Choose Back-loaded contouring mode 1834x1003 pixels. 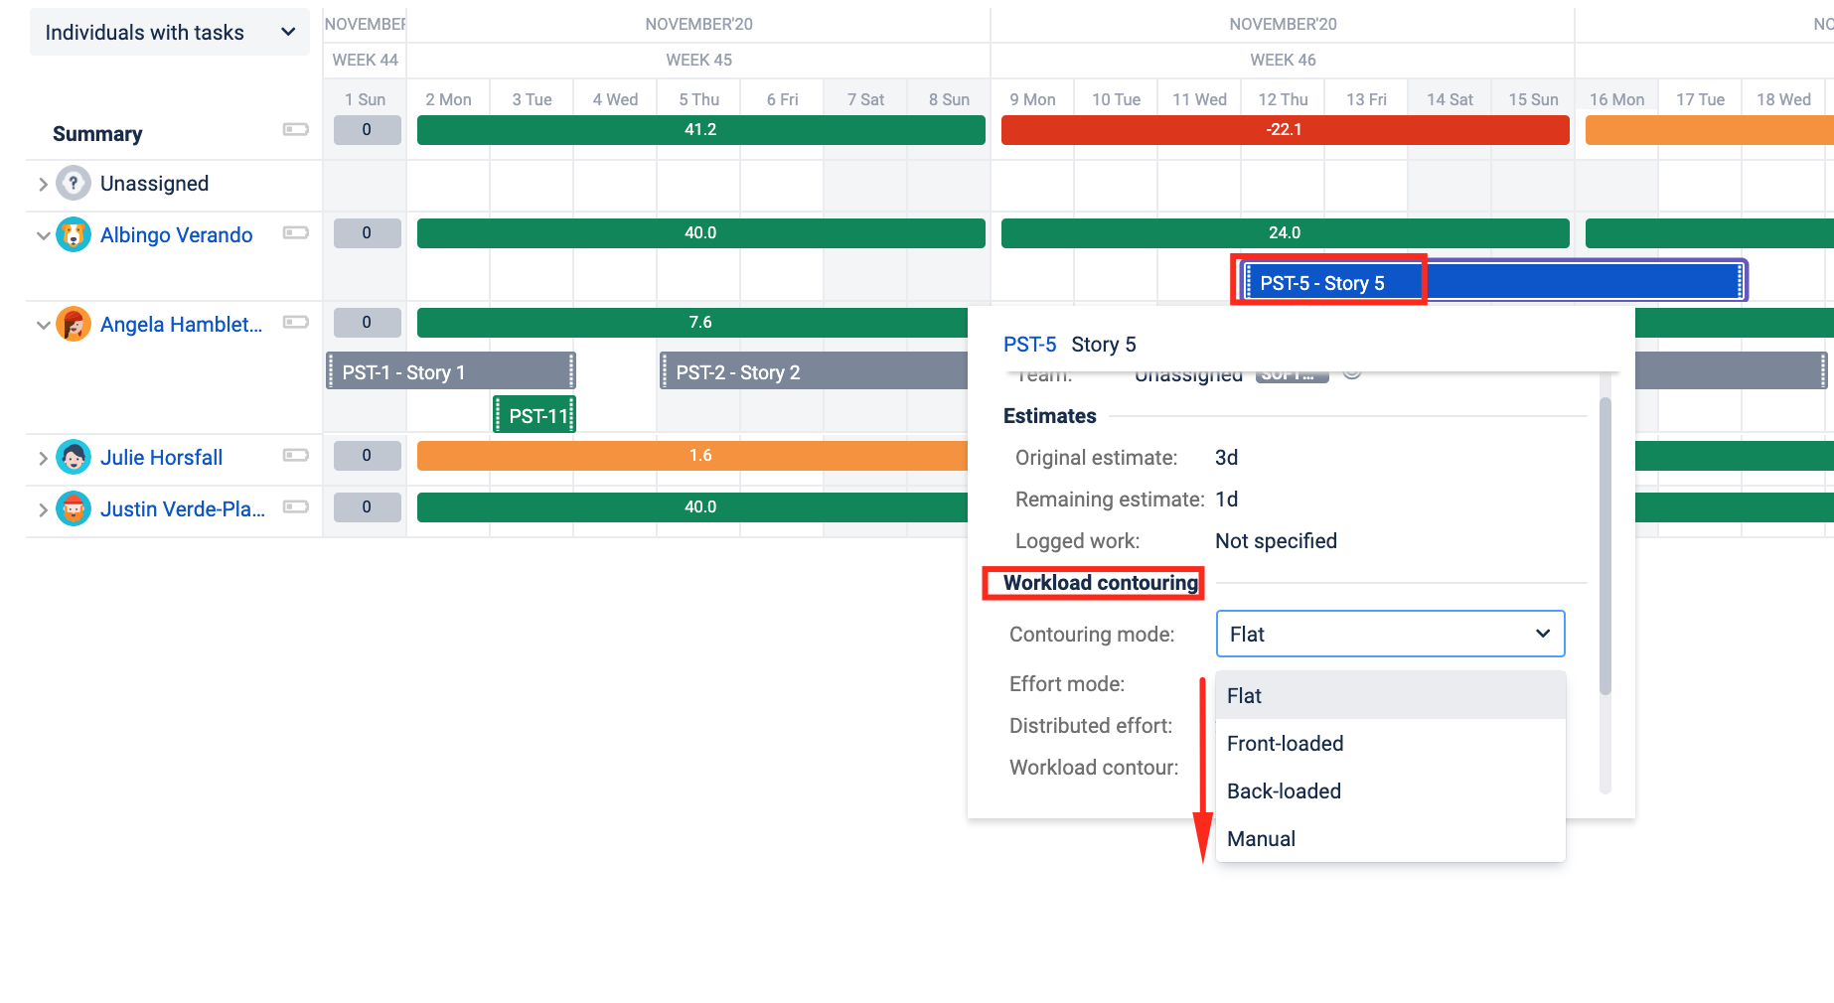1390,790
